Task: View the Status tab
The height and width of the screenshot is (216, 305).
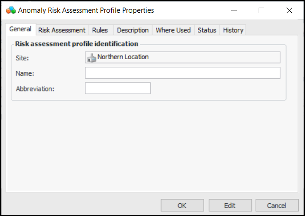Action: (x=206, y=30)
